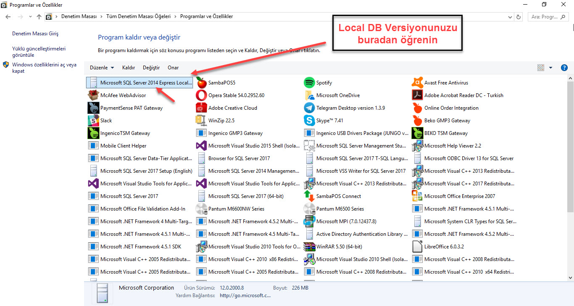
Task: Open the view options dropdown arrow
Action: [x=550, y=67]
